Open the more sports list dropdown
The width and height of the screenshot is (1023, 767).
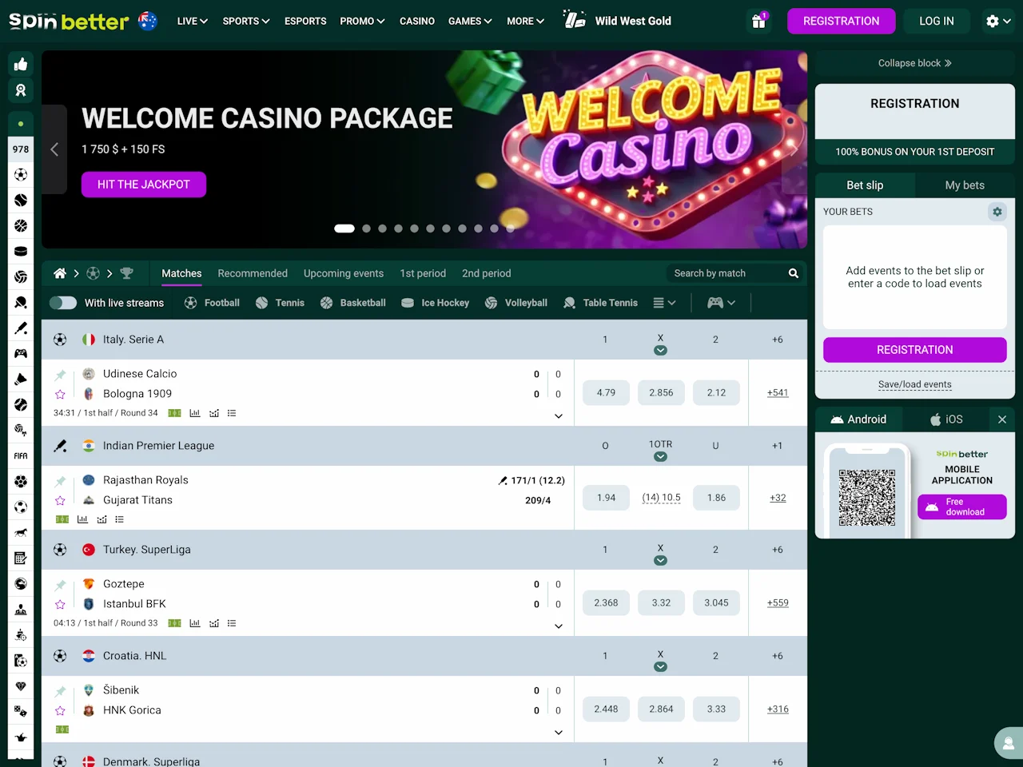click(664, 303)
